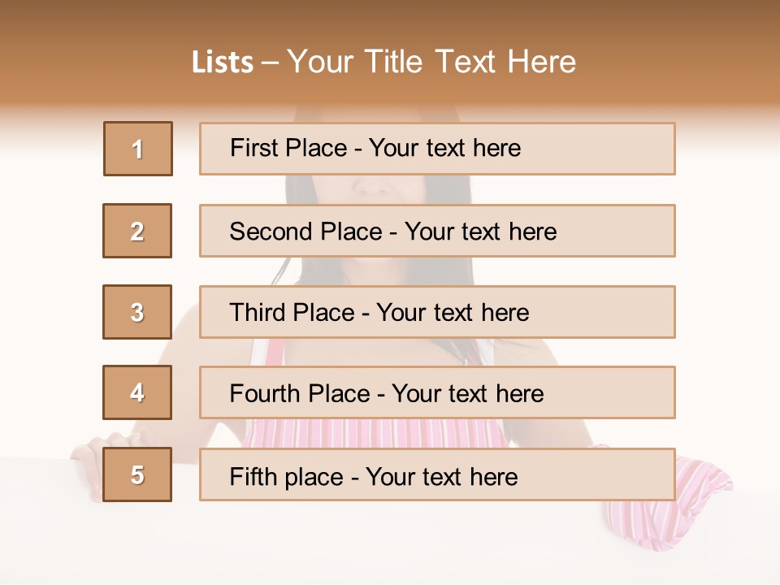This screenshot has height=585, width=780.
Task: Click the word "Second" in the list
Action: [271, 232]
